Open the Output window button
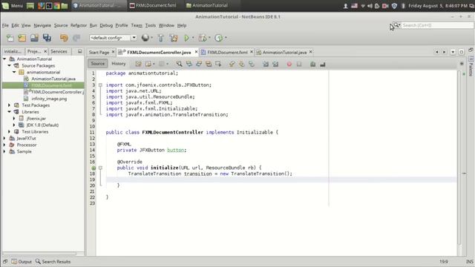Screen dimensions: 475x267 [22, 262]
